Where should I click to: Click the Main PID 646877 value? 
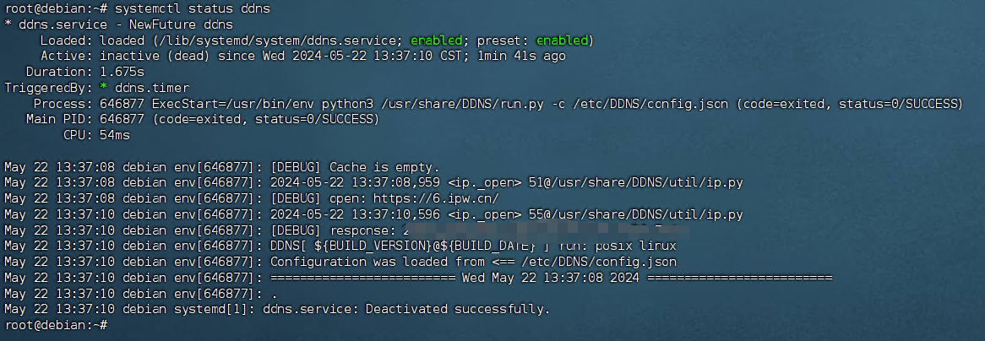coord(122,119)
